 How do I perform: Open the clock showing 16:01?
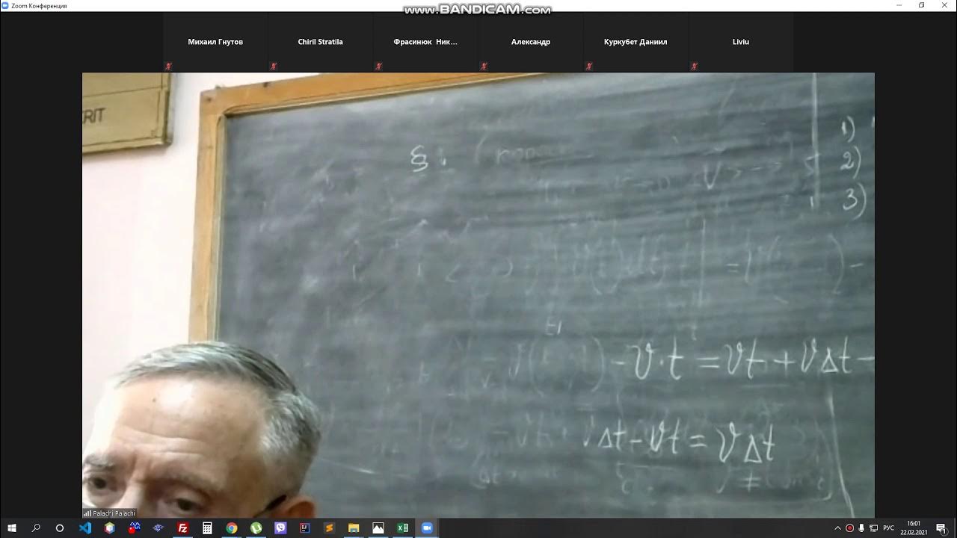[913, 528]
